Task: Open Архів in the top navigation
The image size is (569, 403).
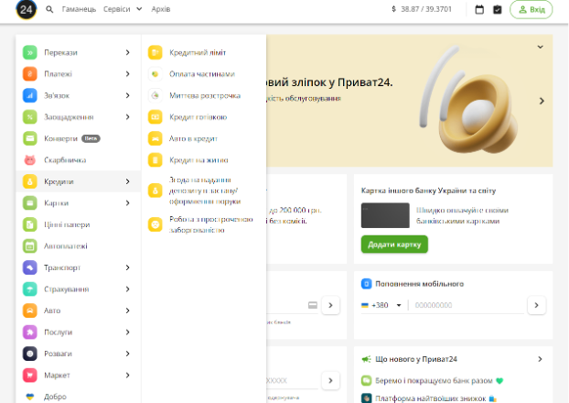Action: tap(161, 9)
